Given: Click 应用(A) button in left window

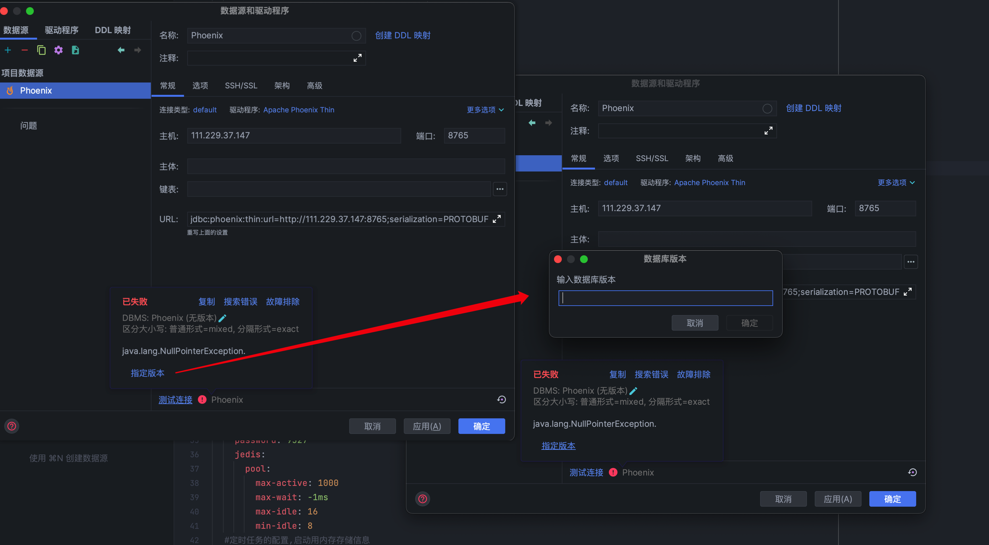Looking at the screenshot, I should [x=427, y=426].
